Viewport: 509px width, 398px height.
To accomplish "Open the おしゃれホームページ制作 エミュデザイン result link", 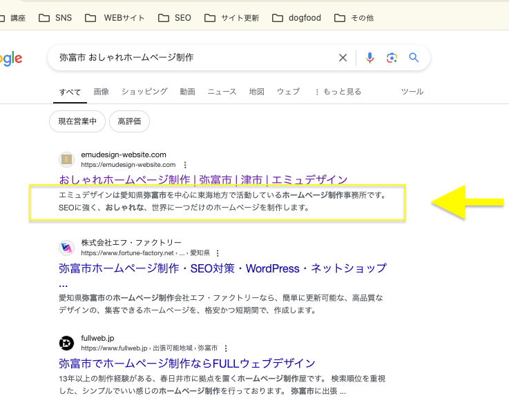I will [203, 180].
